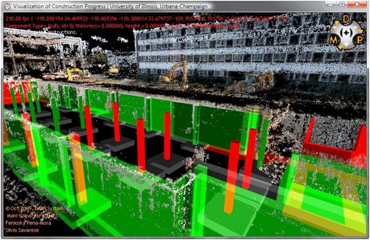Click the center (+) symbol of the wheel
Image resolution: width=370 pixels, height=240 pixels.
pos(346,33)
